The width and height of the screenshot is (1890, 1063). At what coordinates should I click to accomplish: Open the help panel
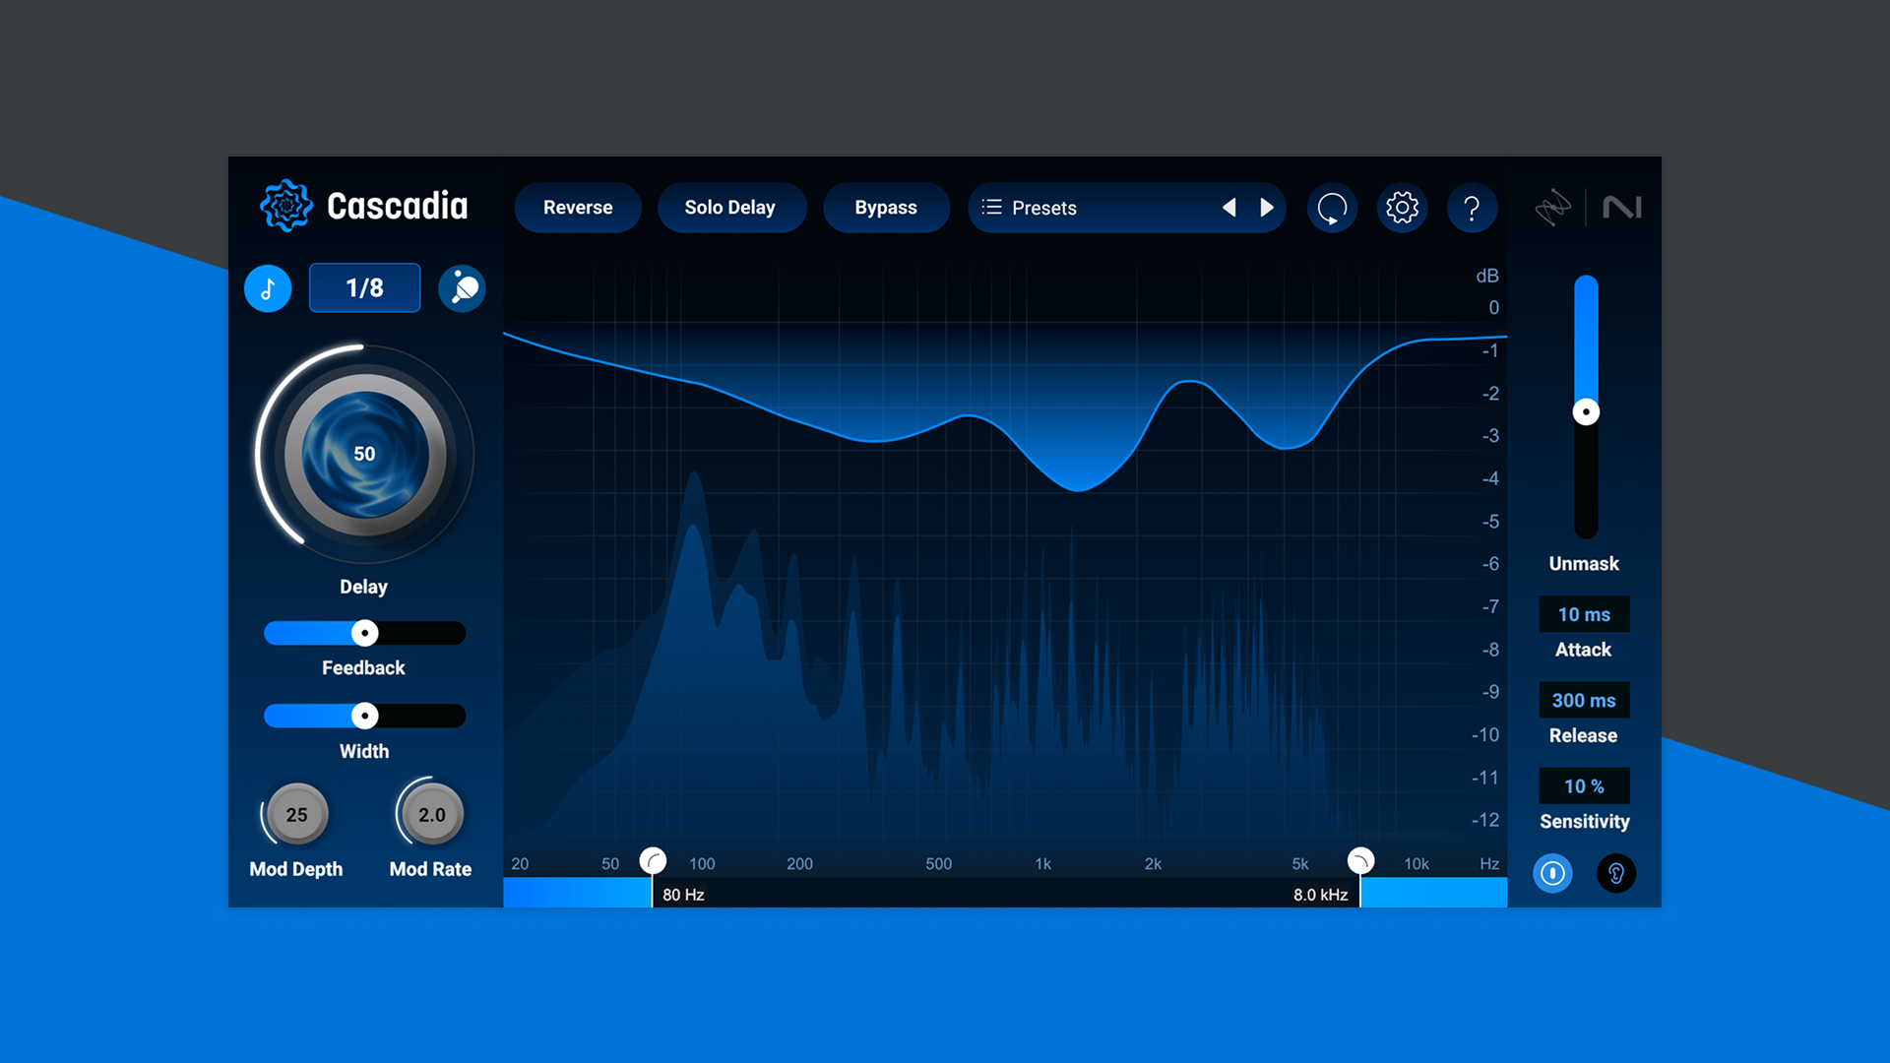(x=1473, y=208)
